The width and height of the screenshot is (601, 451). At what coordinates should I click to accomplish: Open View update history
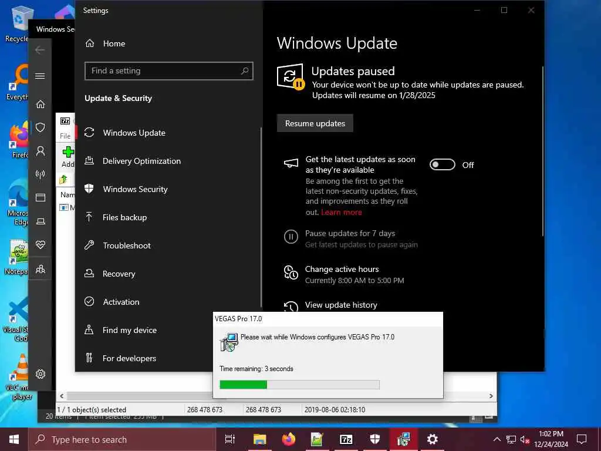coord(341,305)
